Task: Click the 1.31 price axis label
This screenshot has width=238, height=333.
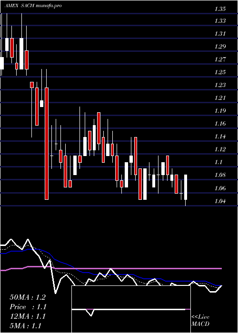Action: click(220, 34)
